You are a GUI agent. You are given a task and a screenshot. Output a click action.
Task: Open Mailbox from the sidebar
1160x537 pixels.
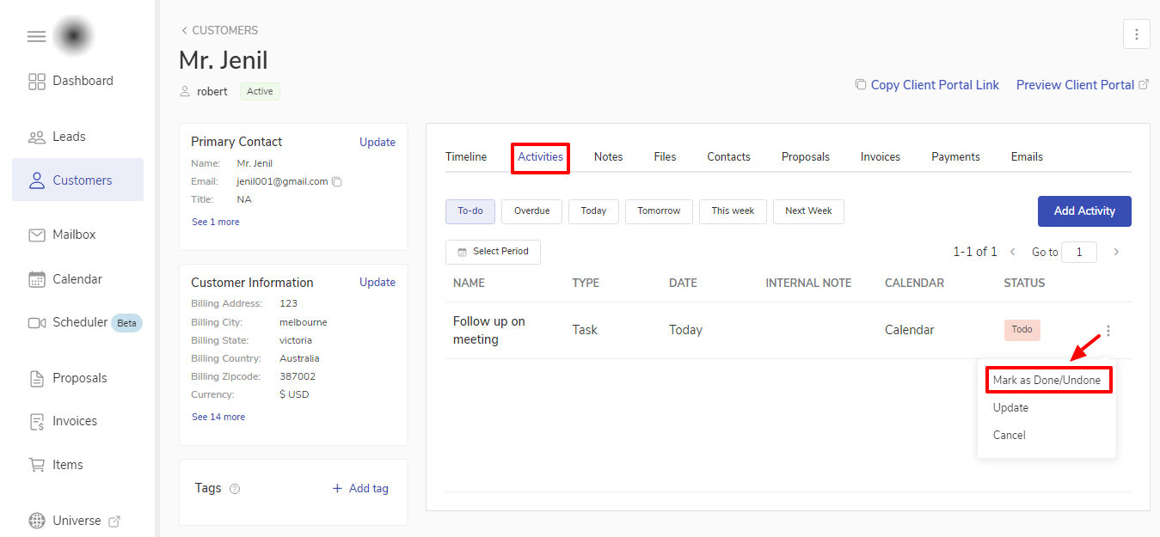coord(73,235)
